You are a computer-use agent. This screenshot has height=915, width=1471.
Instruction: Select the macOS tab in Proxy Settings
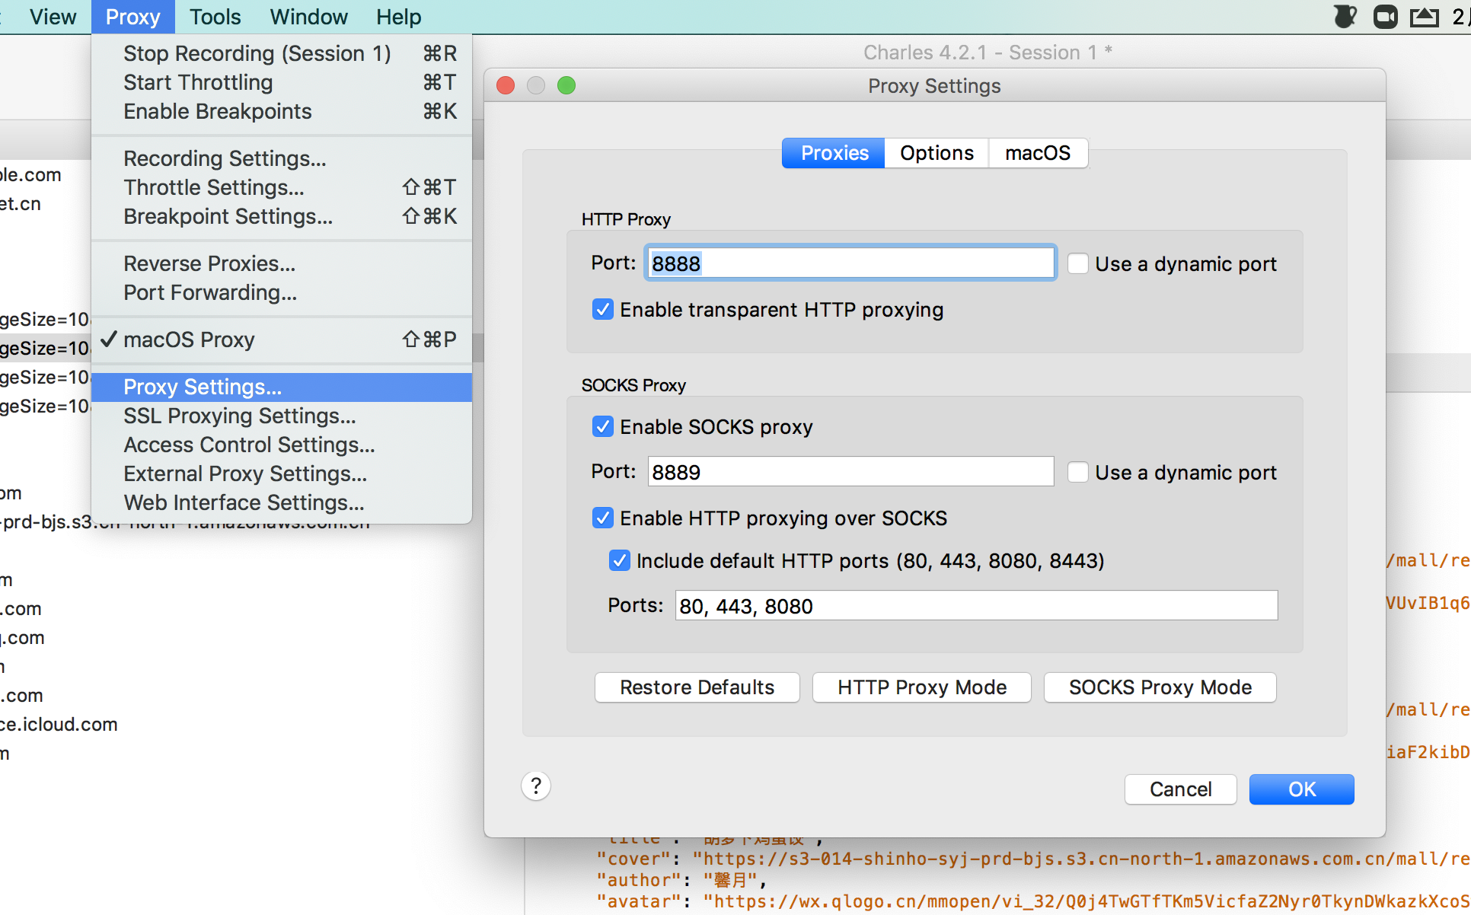[1035, 153]
